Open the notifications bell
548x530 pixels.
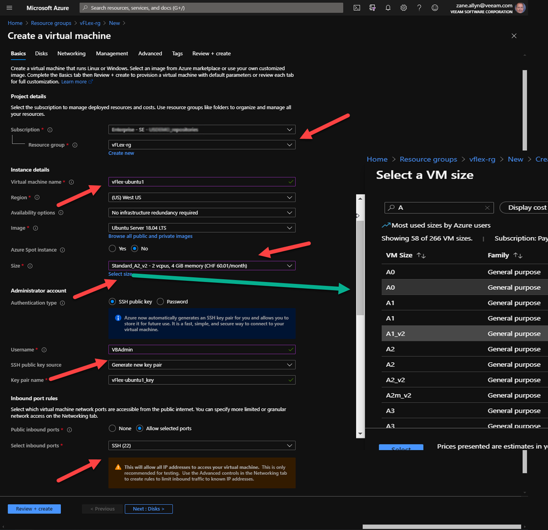(x=388, y=8)
